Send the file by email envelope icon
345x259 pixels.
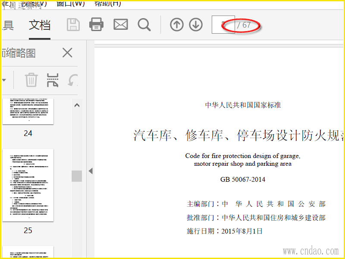(121, 25)
